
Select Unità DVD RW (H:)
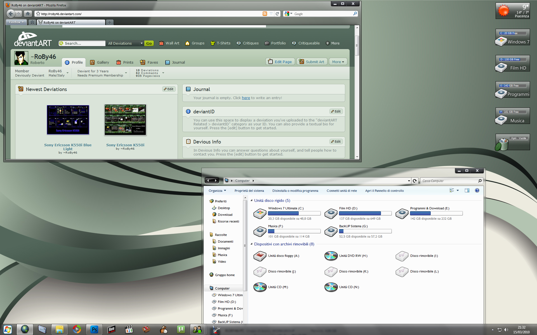coord(346,256)
